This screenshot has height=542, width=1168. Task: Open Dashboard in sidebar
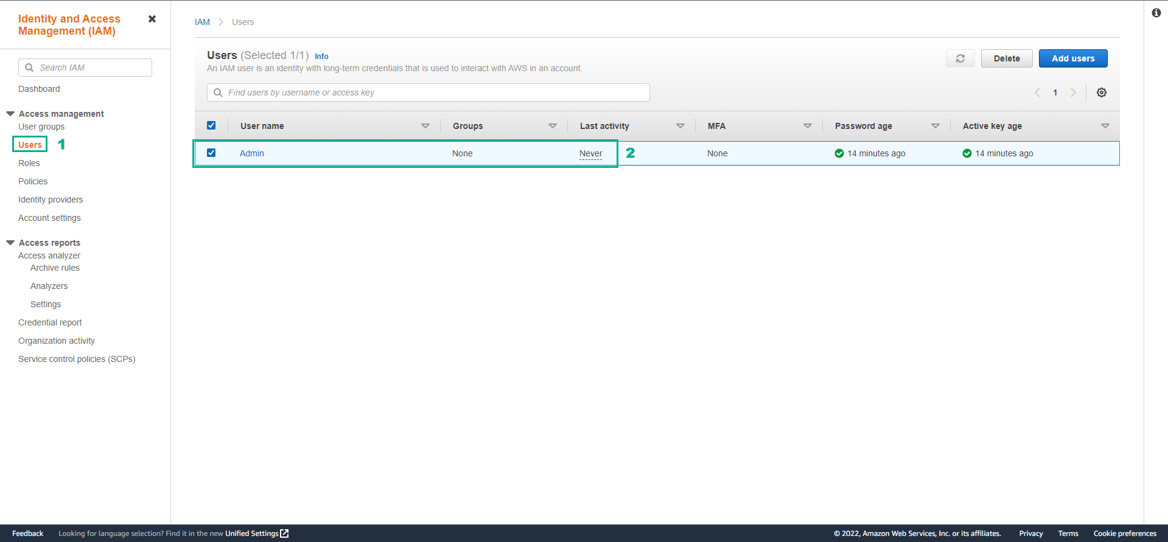pyautogui.click(x=39, y=89)
